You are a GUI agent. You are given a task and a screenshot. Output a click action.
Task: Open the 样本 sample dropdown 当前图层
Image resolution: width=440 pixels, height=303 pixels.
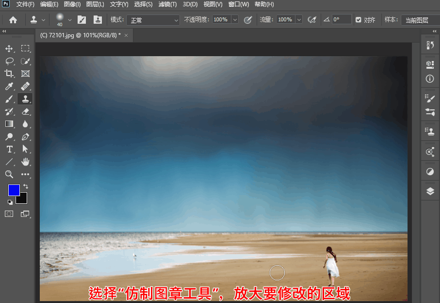[x=421, y=20]
